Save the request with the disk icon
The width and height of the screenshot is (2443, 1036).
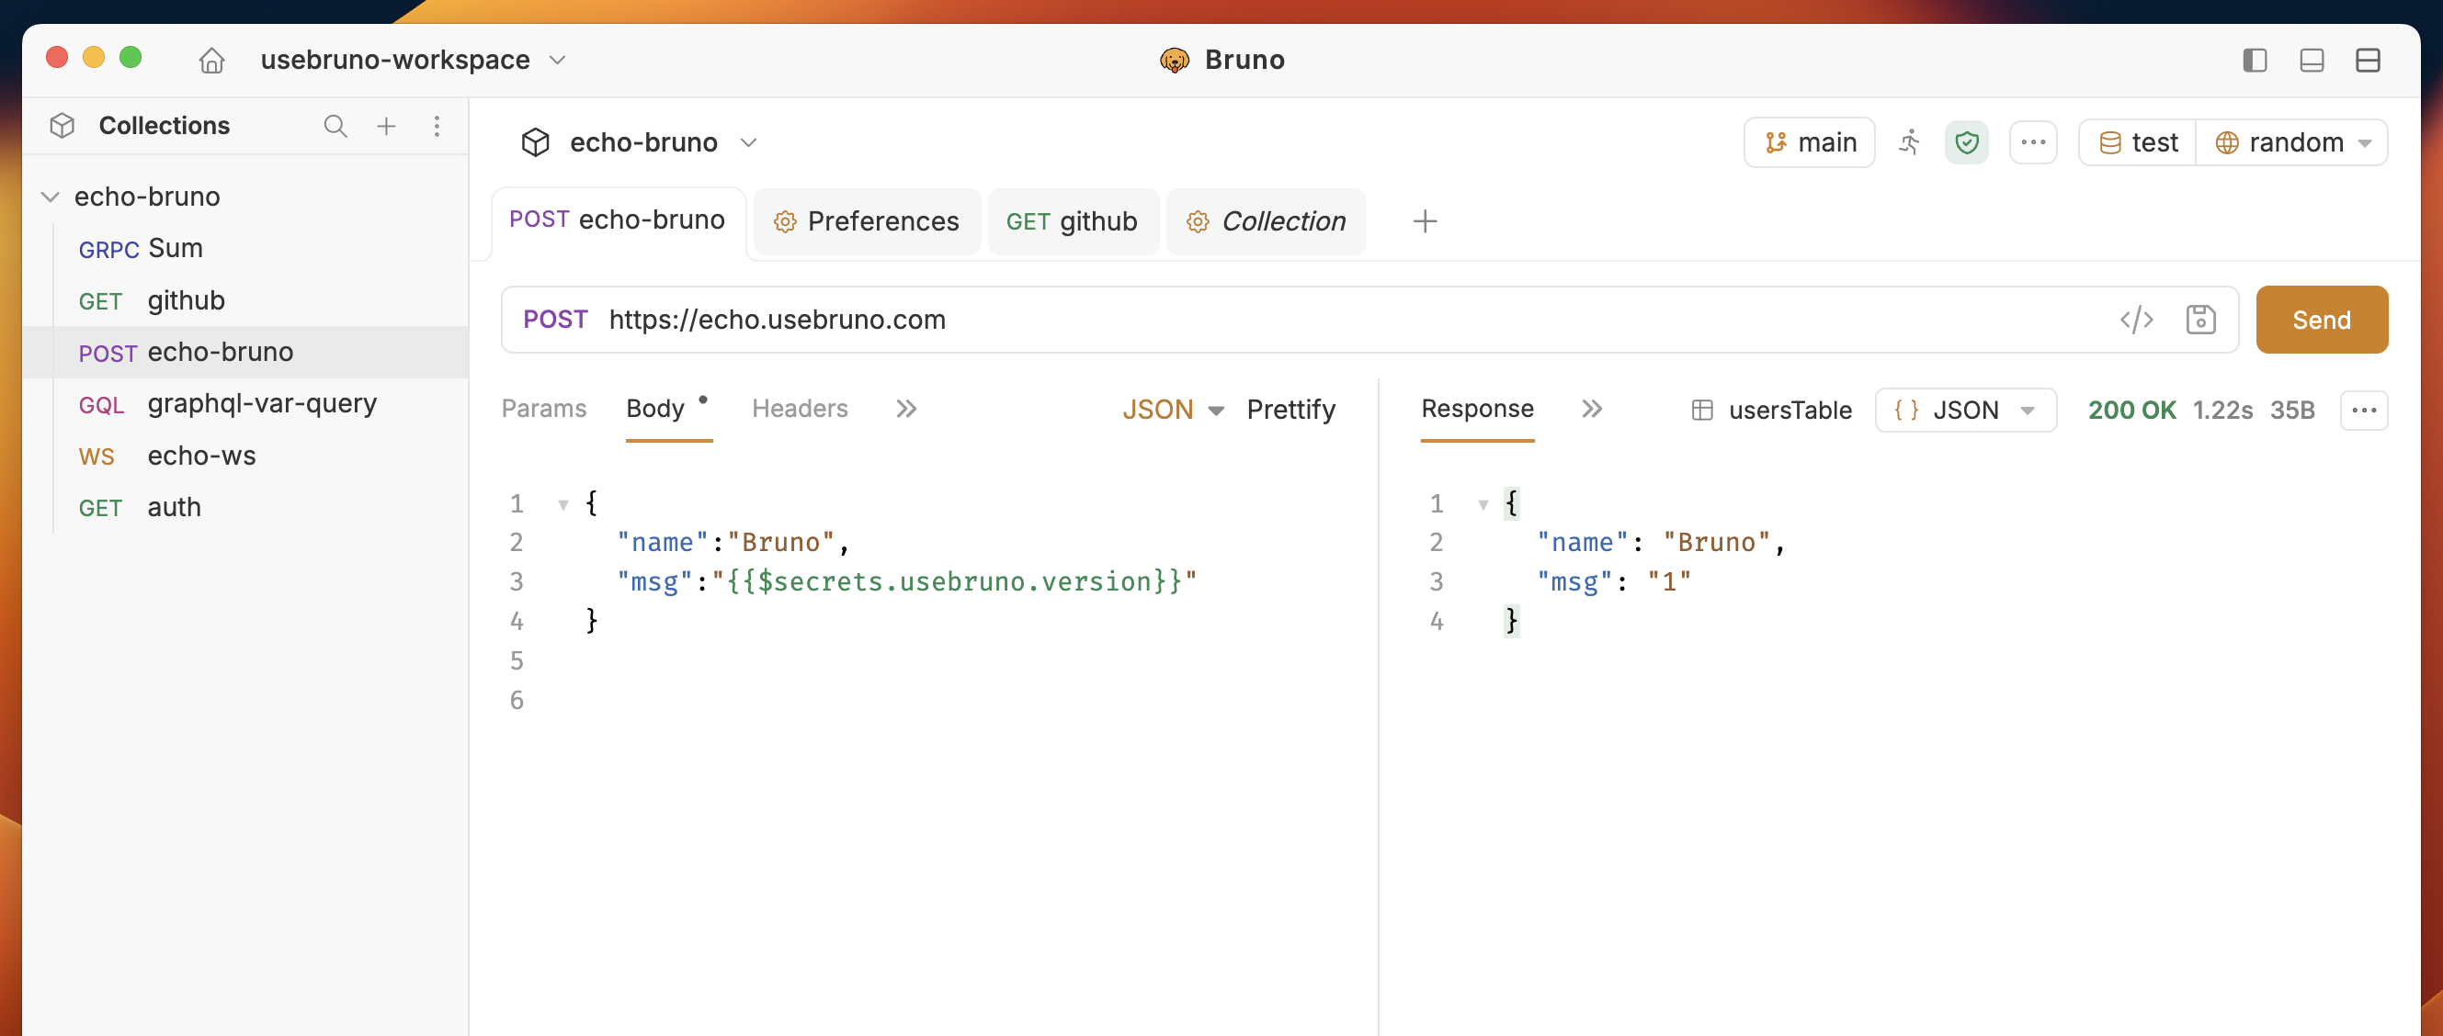[2200, 320]
